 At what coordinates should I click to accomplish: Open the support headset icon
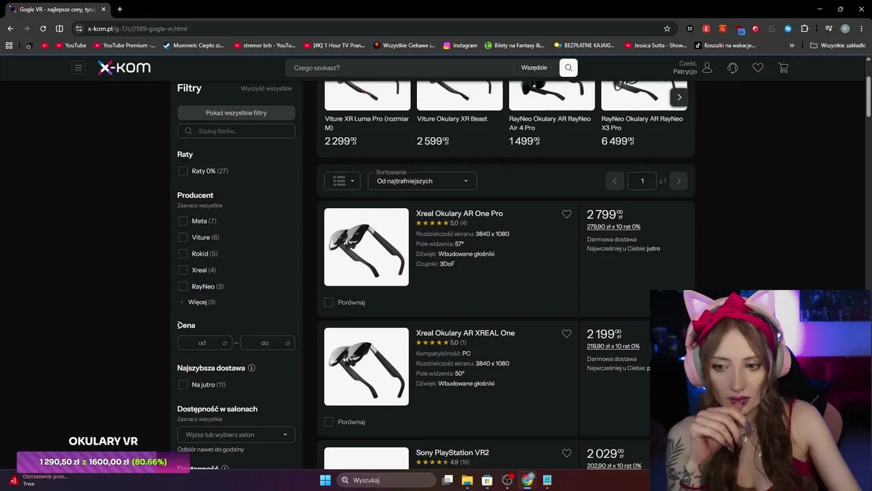coord(733,68)
